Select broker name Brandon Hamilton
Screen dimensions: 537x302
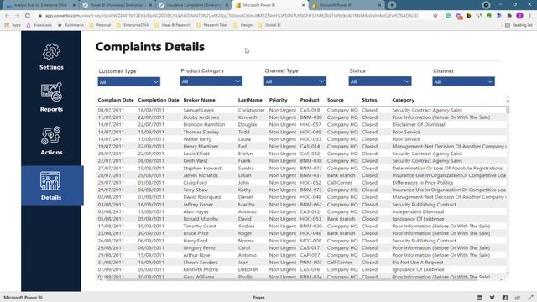pos(204,125)
